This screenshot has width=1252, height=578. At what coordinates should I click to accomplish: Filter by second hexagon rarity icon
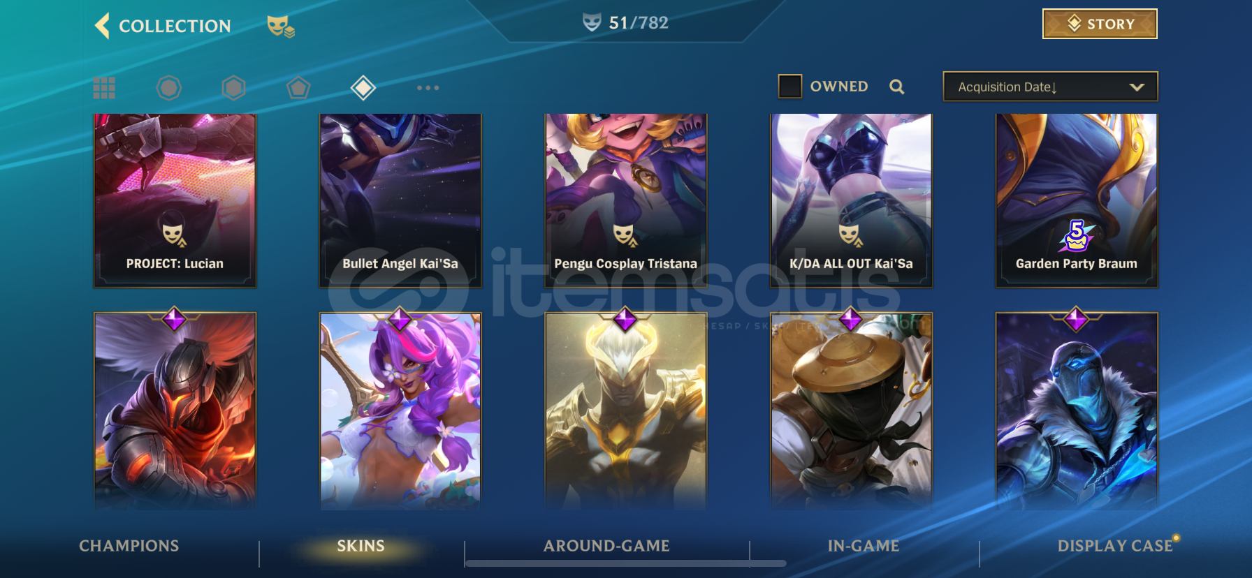234,88
